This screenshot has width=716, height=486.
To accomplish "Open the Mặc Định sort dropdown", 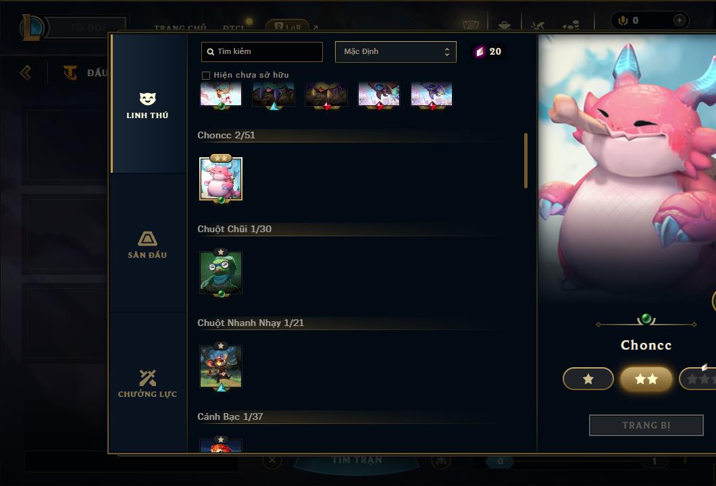I will (395, 52).
